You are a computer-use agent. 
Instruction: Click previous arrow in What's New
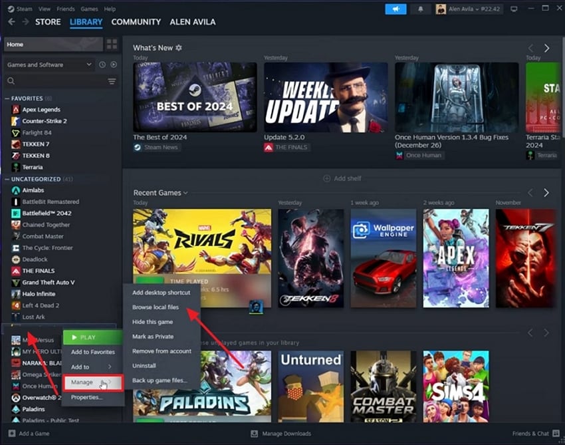tap(530, 48)
